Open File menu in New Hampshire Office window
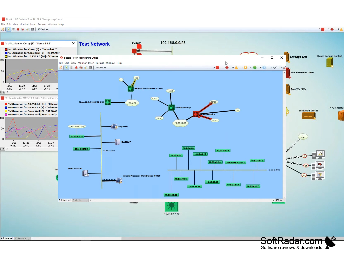Image resolution: width=344 pixels, height=258 pixels. pos(61,63)
